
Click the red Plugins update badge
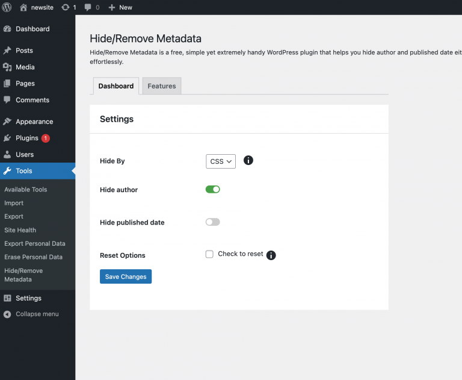click(x=45, y=138)
